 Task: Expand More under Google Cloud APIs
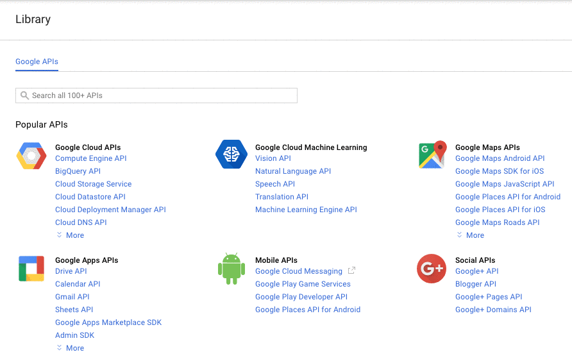[x=71, y=235]
